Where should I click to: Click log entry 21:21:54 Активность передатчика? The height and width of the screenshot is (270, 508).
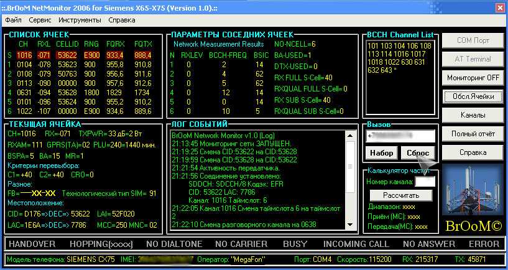coord(226,168)
